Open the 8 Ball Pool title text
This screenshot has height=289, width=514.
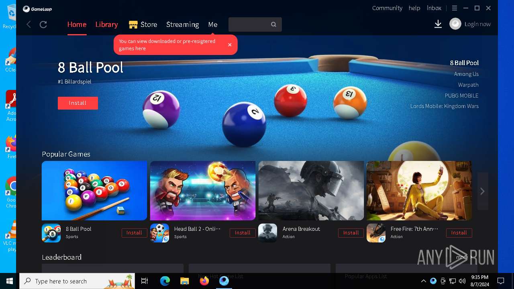point(79,229)
